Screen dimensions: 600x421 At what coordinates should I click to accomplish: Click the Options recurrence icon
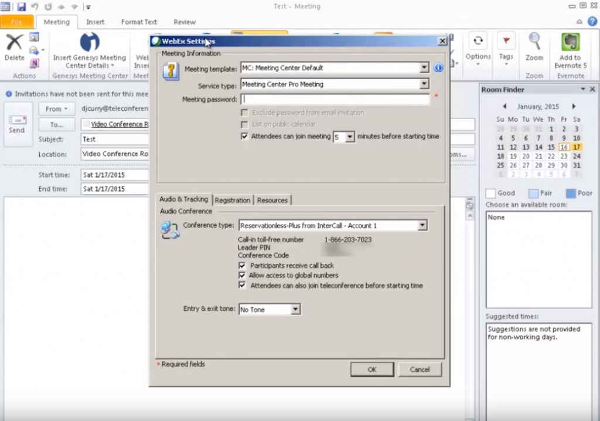478,42
